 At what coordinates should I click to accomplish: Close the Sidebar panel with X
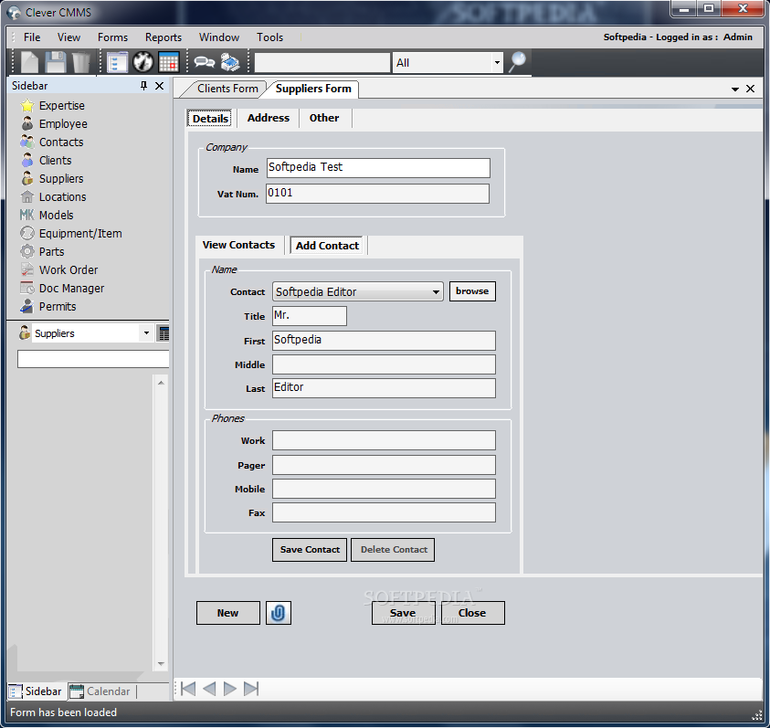point(159,86)
